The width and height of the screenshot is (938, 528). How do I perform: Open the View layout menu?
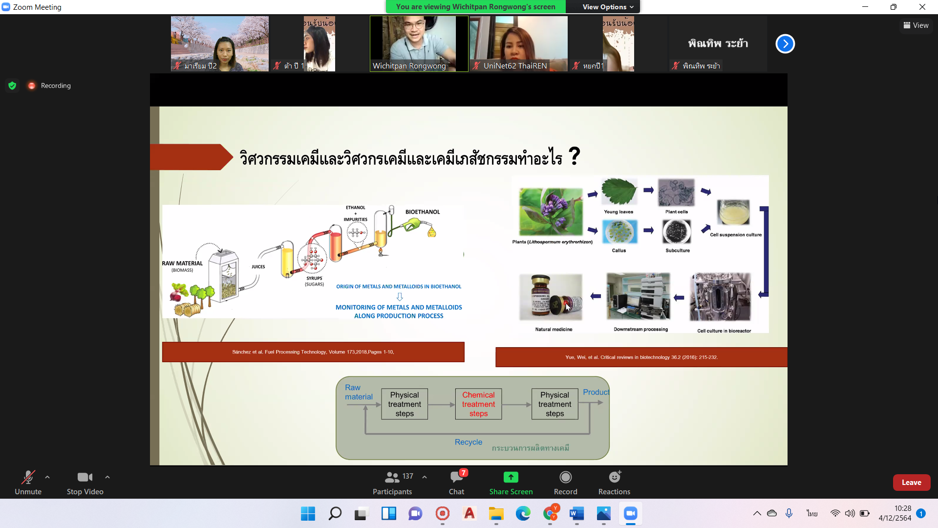[916, 25]
